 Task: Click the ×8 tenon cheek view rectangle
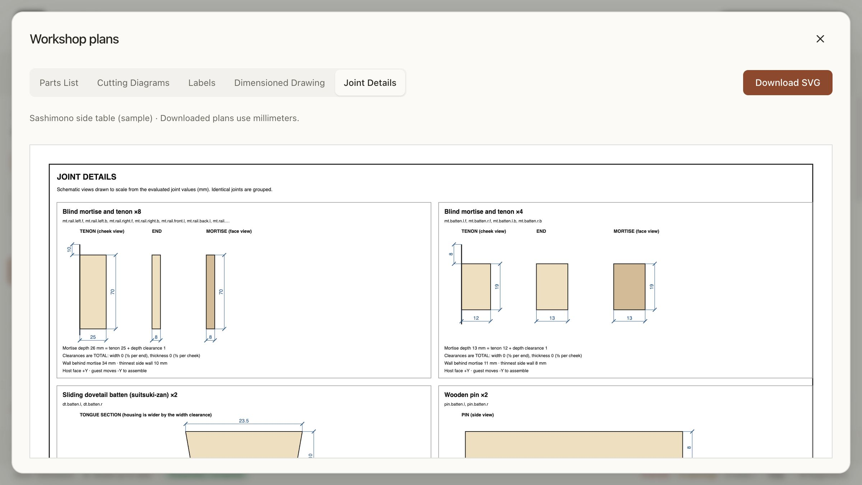[93, 292]
